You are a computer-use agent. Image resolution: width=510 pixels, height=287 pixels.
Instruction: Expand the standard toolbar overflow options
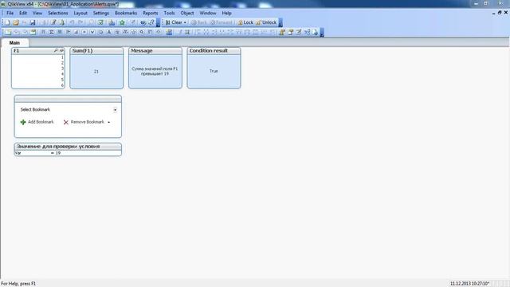pos(159,22)
